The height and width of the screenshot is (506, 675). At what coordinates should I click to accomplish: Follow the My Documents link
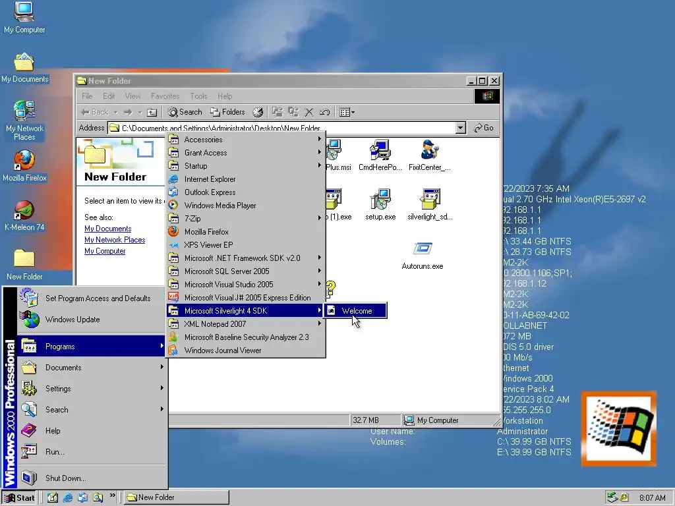pos(107,229)
